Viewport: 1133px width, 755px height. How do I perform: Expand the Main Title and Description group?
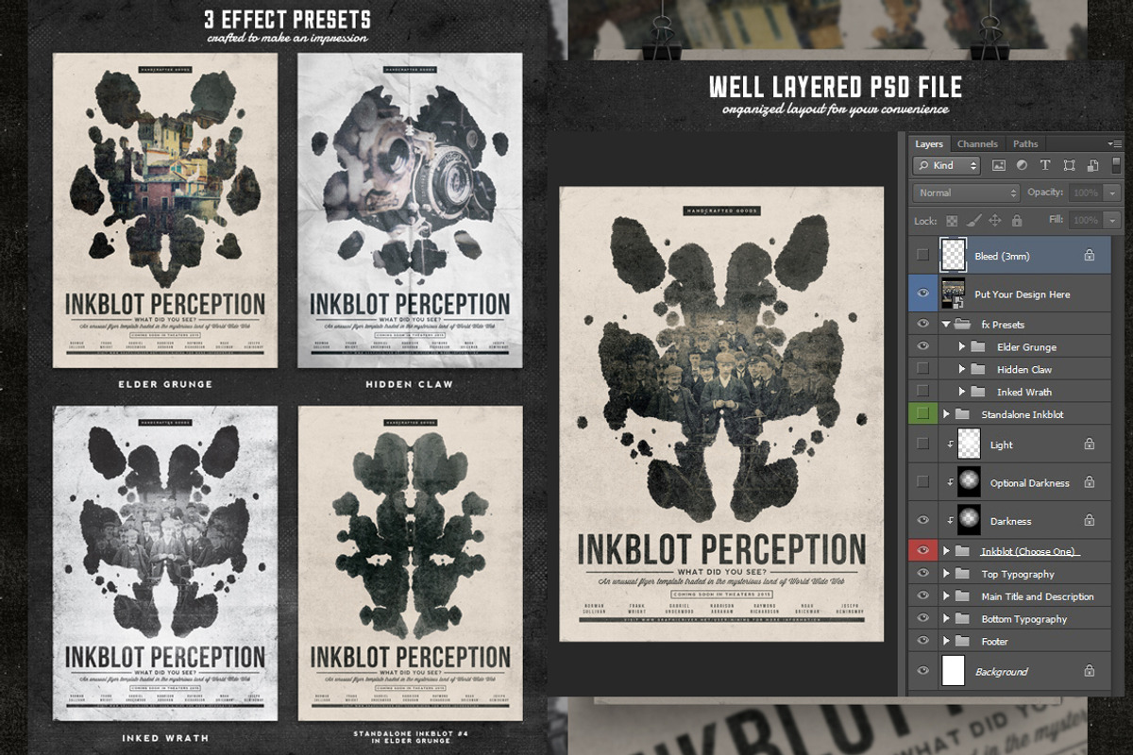click(947, 596)
